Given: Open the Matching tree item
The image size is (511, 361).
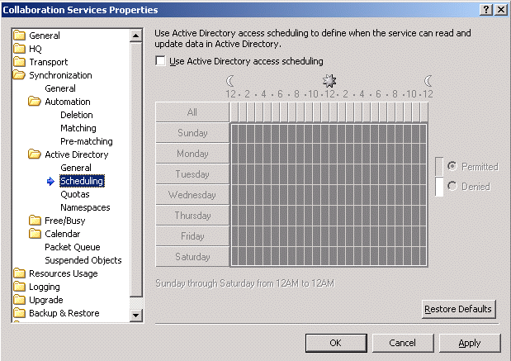Looking at the screenshot, I should point(78,128).
